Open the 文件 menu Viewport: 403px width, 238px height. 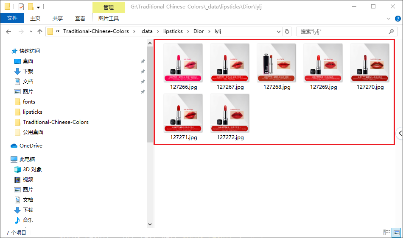coord(12,18)
